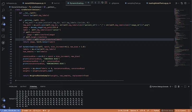Switch to the resnet50Workspace.py tab
The height and width of the screenshot is (112, 192).
(34, 3)
